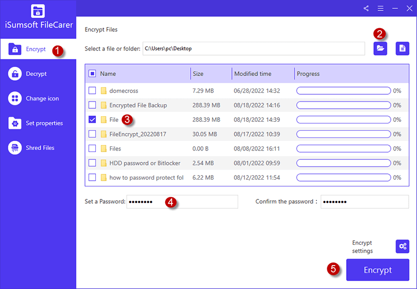Click the 08/17/2022 10:39 modified time
The height and width of the screenshot is (289, 417).
(256, 134)
